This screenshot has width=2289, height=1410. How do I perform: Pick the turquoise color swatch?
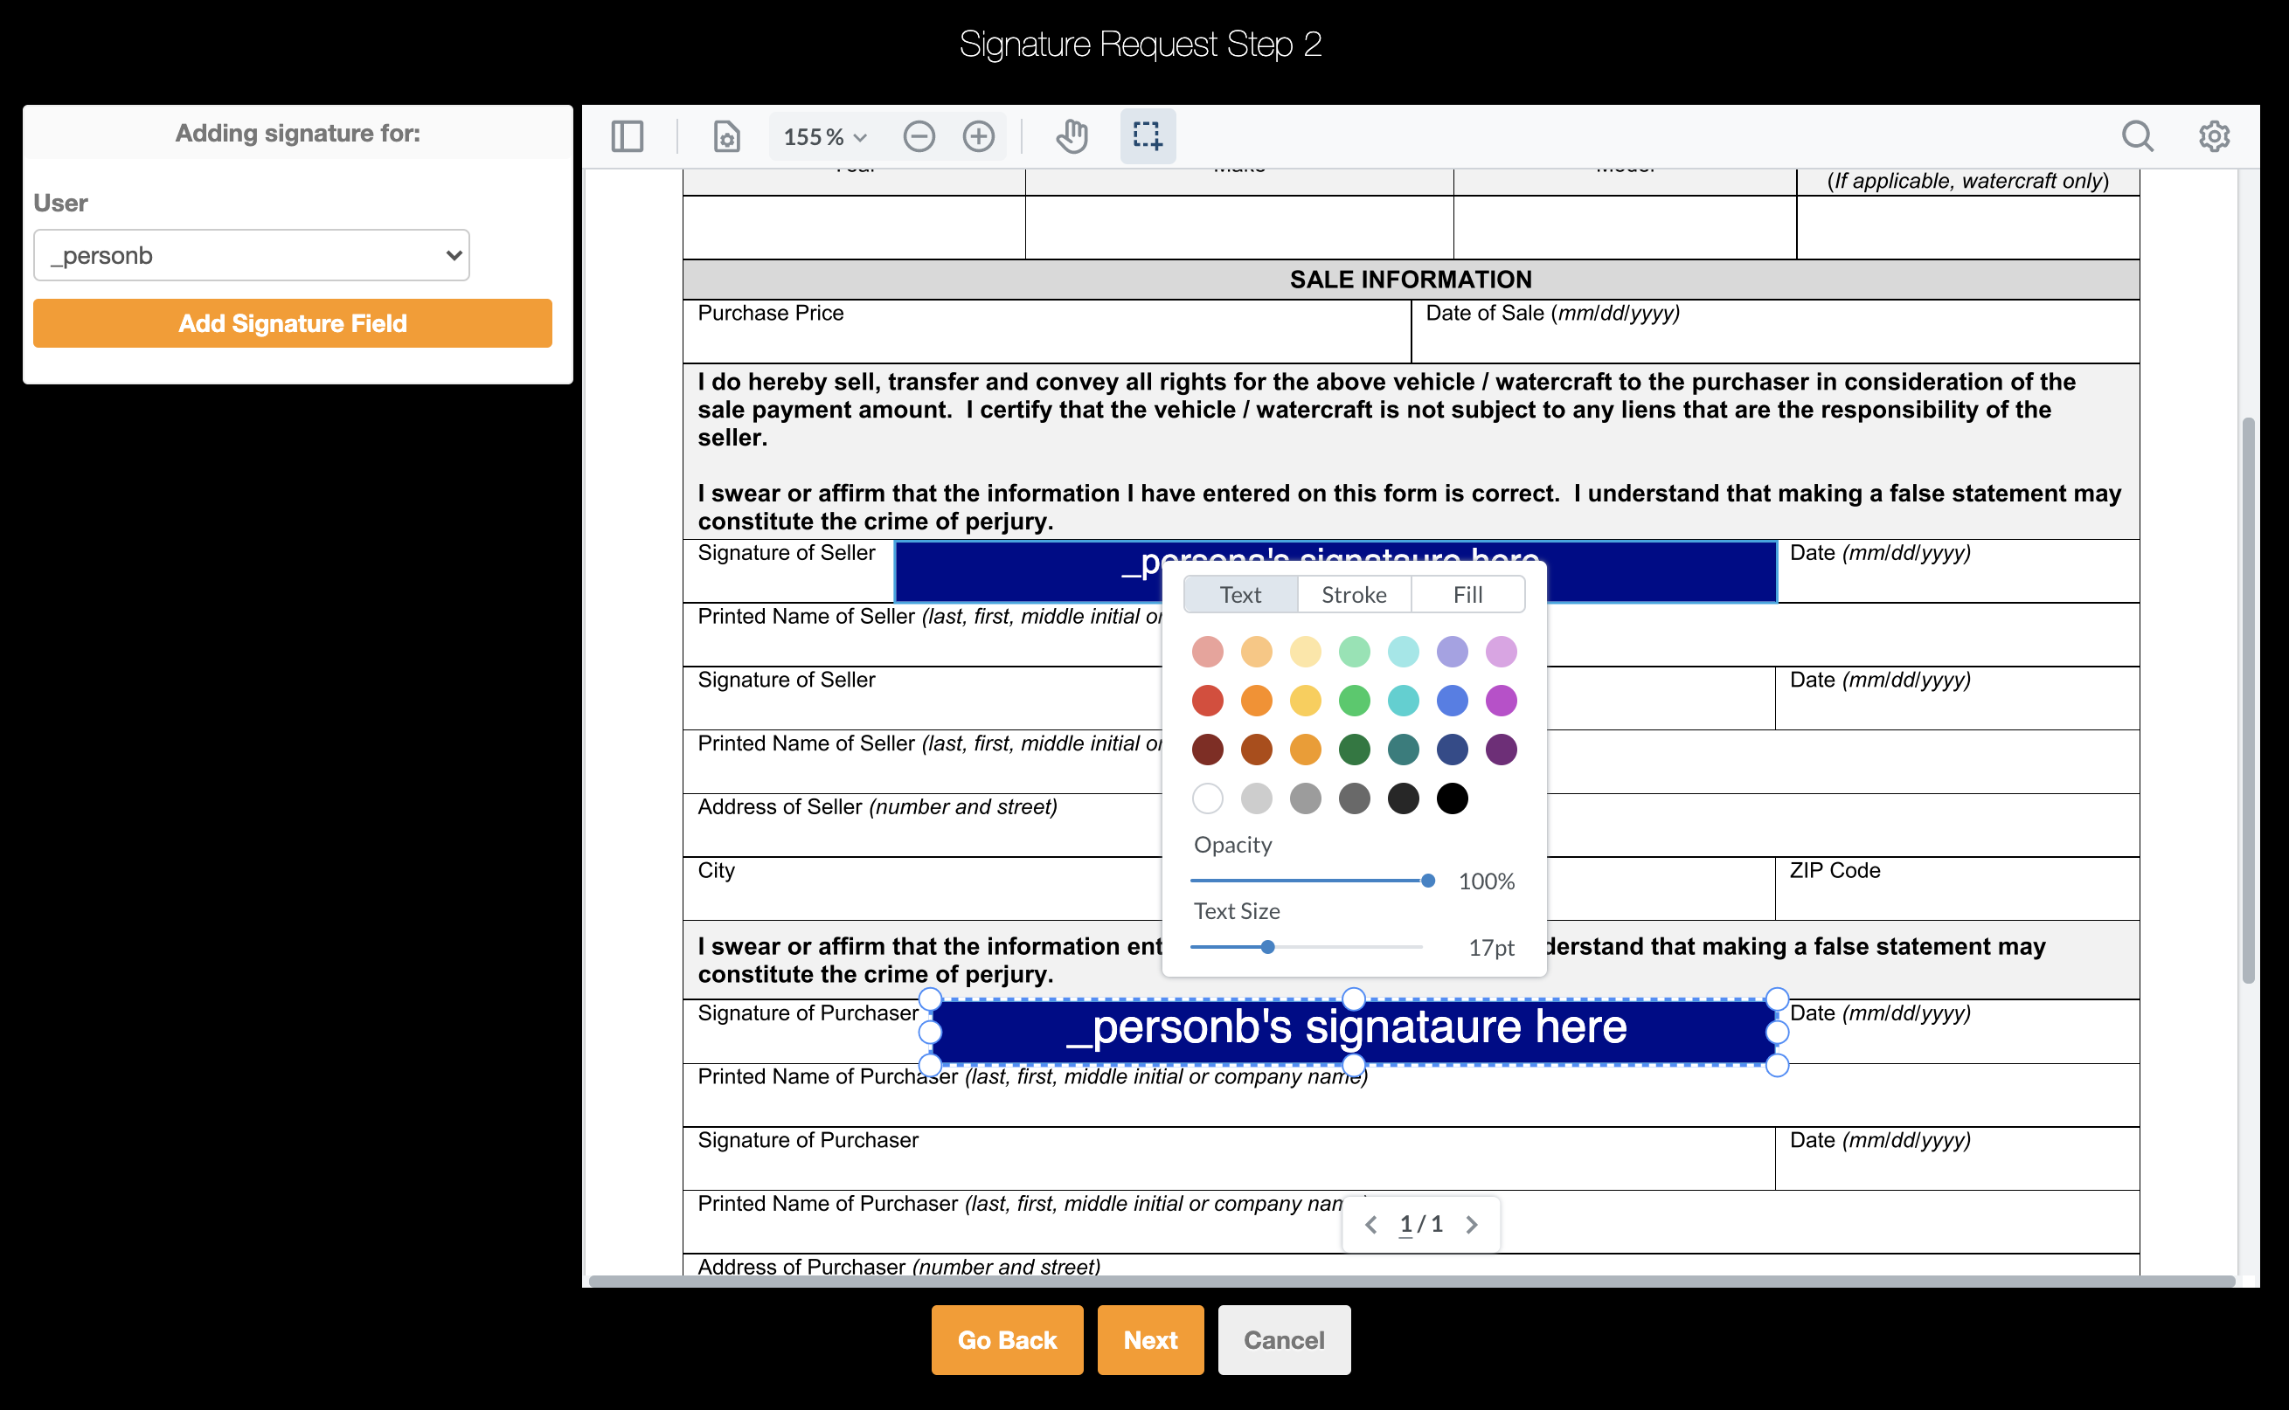pyautogui.click(x=1404, y=701)
